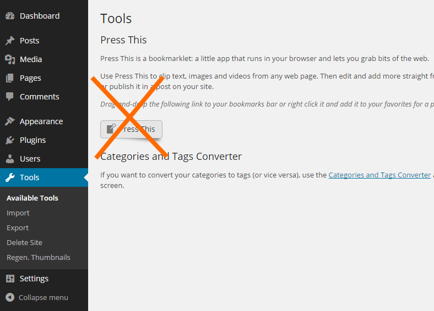Image resolution: width=434 pixels, height=311 pixels.
Task: Click the Users person icon
Action: coord(10,159)
